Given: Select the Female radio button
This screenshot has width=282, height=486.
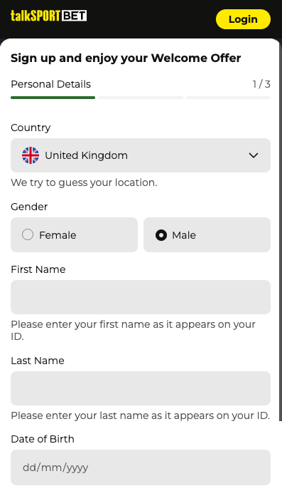Looking at the screenshot, I should point(28,234).
